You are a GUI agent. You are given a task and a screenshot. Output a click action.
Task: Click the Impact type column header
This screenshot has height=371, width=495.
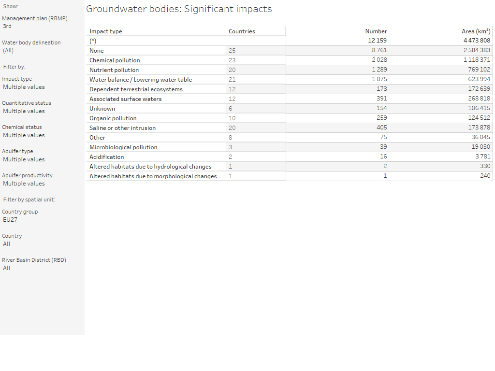105,31
